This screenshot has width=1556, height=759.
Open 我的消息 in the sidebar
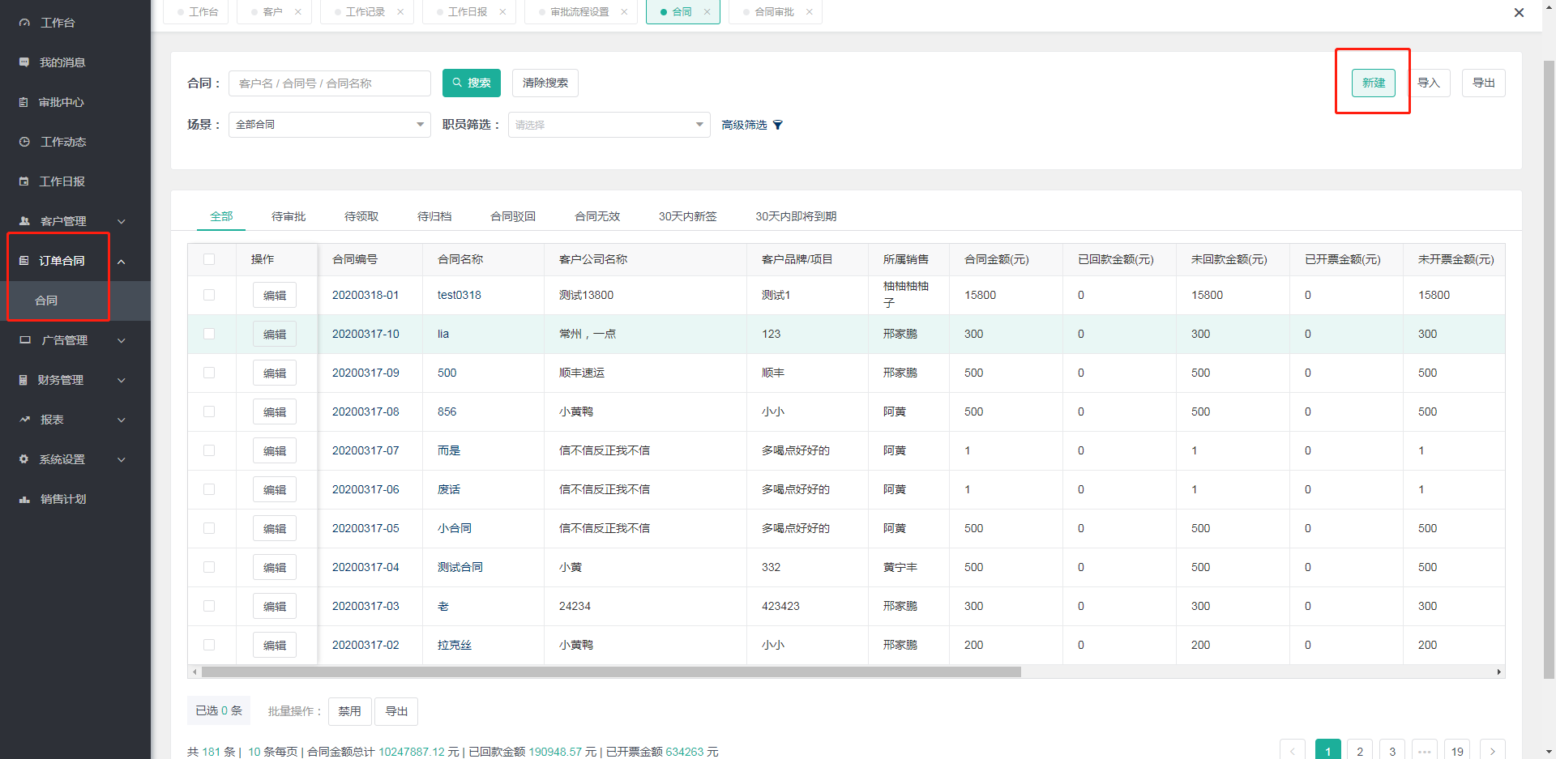tap(62, 62)
